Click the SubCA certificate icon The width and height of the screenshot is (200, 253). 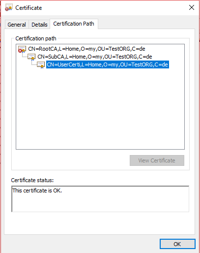[x=31, y=57]
